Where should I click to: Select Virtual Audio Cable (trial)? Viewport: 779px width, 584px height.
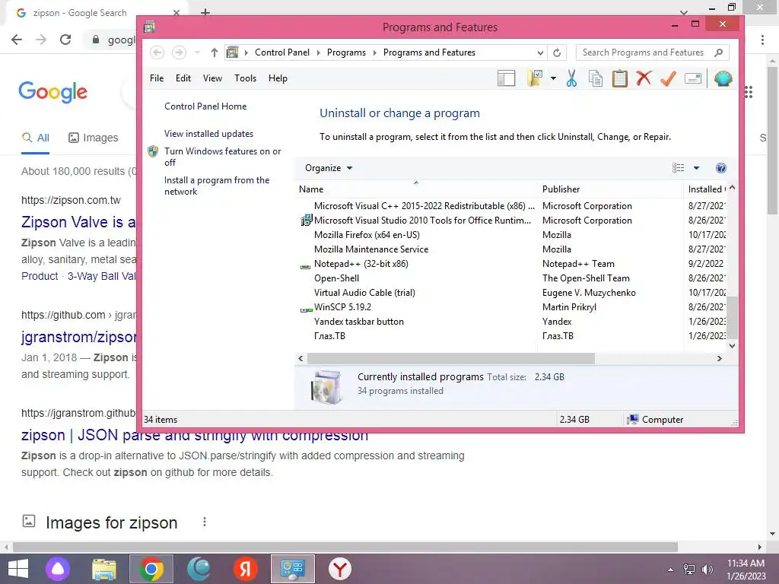coord(512,293)
